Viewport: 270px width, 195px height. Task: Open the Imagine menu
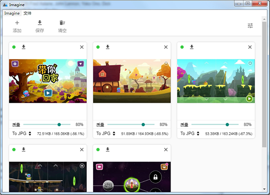click(12, 13)
